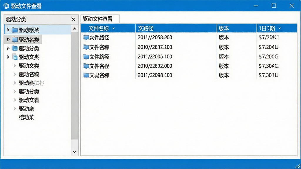Expand the 驱动文着 child node
Viewport: 301px width, 169px height.
pyautogui.click(x=15, y=100)
